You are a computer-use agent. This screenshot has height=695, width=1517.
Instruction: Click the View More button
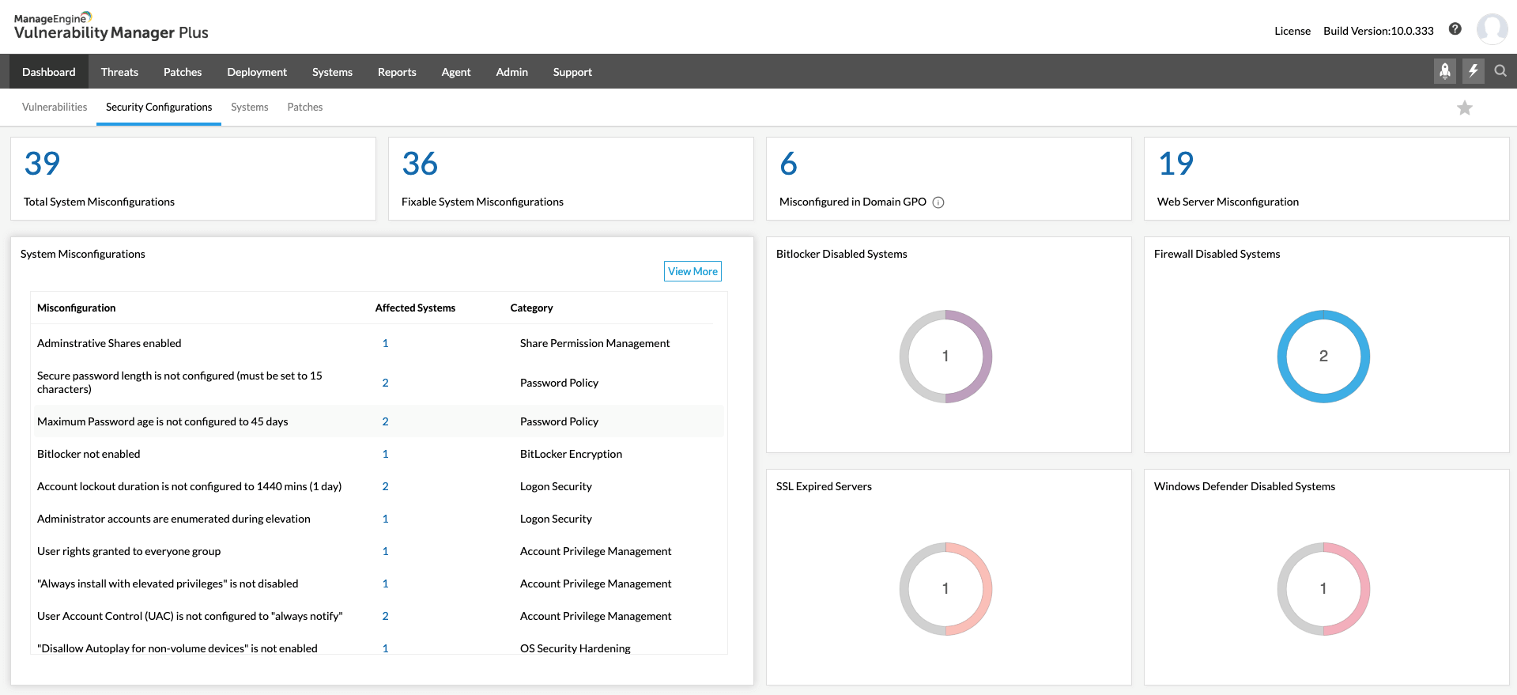[x=692, y=271]
